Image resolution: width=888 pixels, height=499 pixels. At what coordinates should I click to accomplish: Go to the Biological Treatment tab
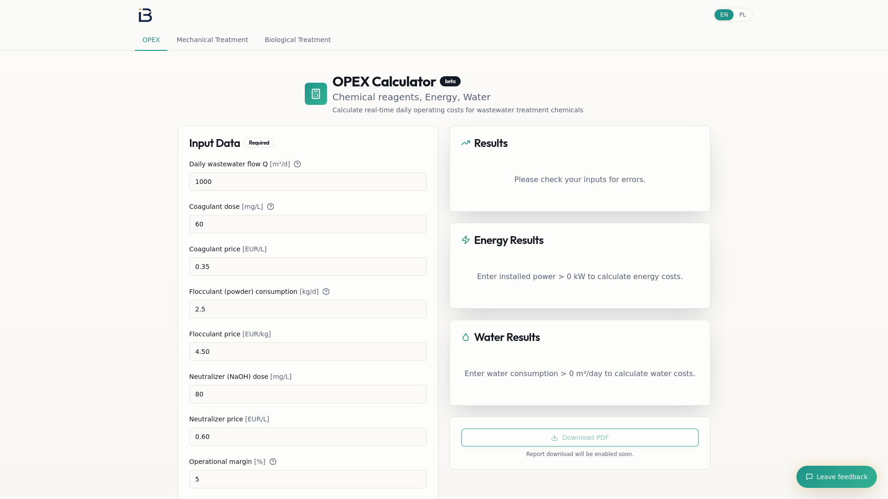click(x=298, y=40)
